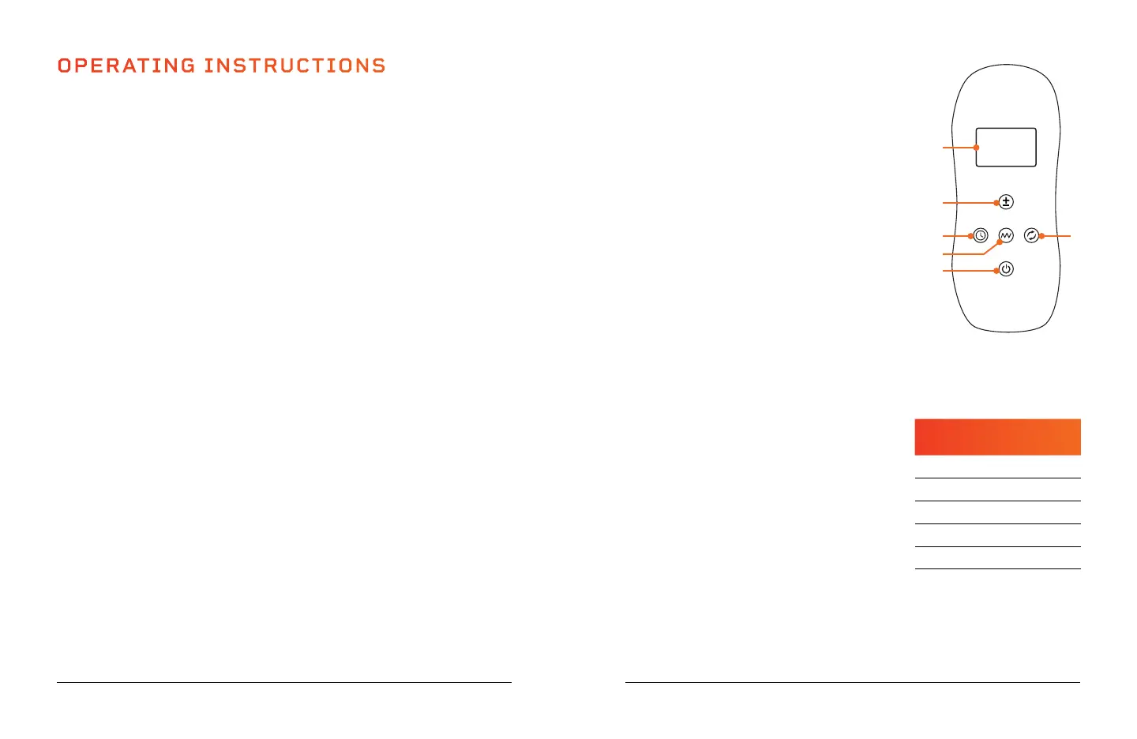Click the orange gradient table header bar
This screenshot has height=739, width=1137.
point(997,437)
